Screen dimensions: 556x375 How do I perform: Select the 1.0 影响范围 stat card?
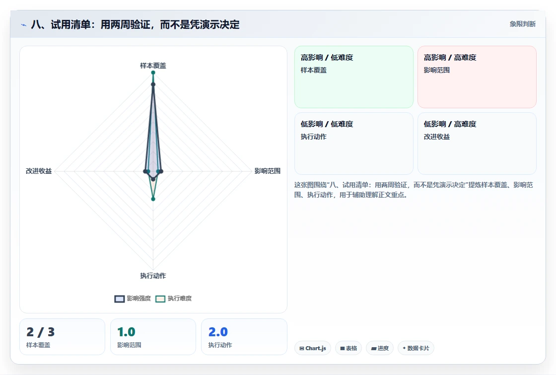[x=153, y=337]
